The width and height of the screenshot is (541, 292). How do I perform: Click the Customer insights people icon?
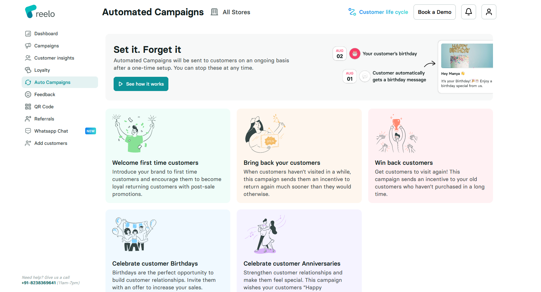pos(28,58)
